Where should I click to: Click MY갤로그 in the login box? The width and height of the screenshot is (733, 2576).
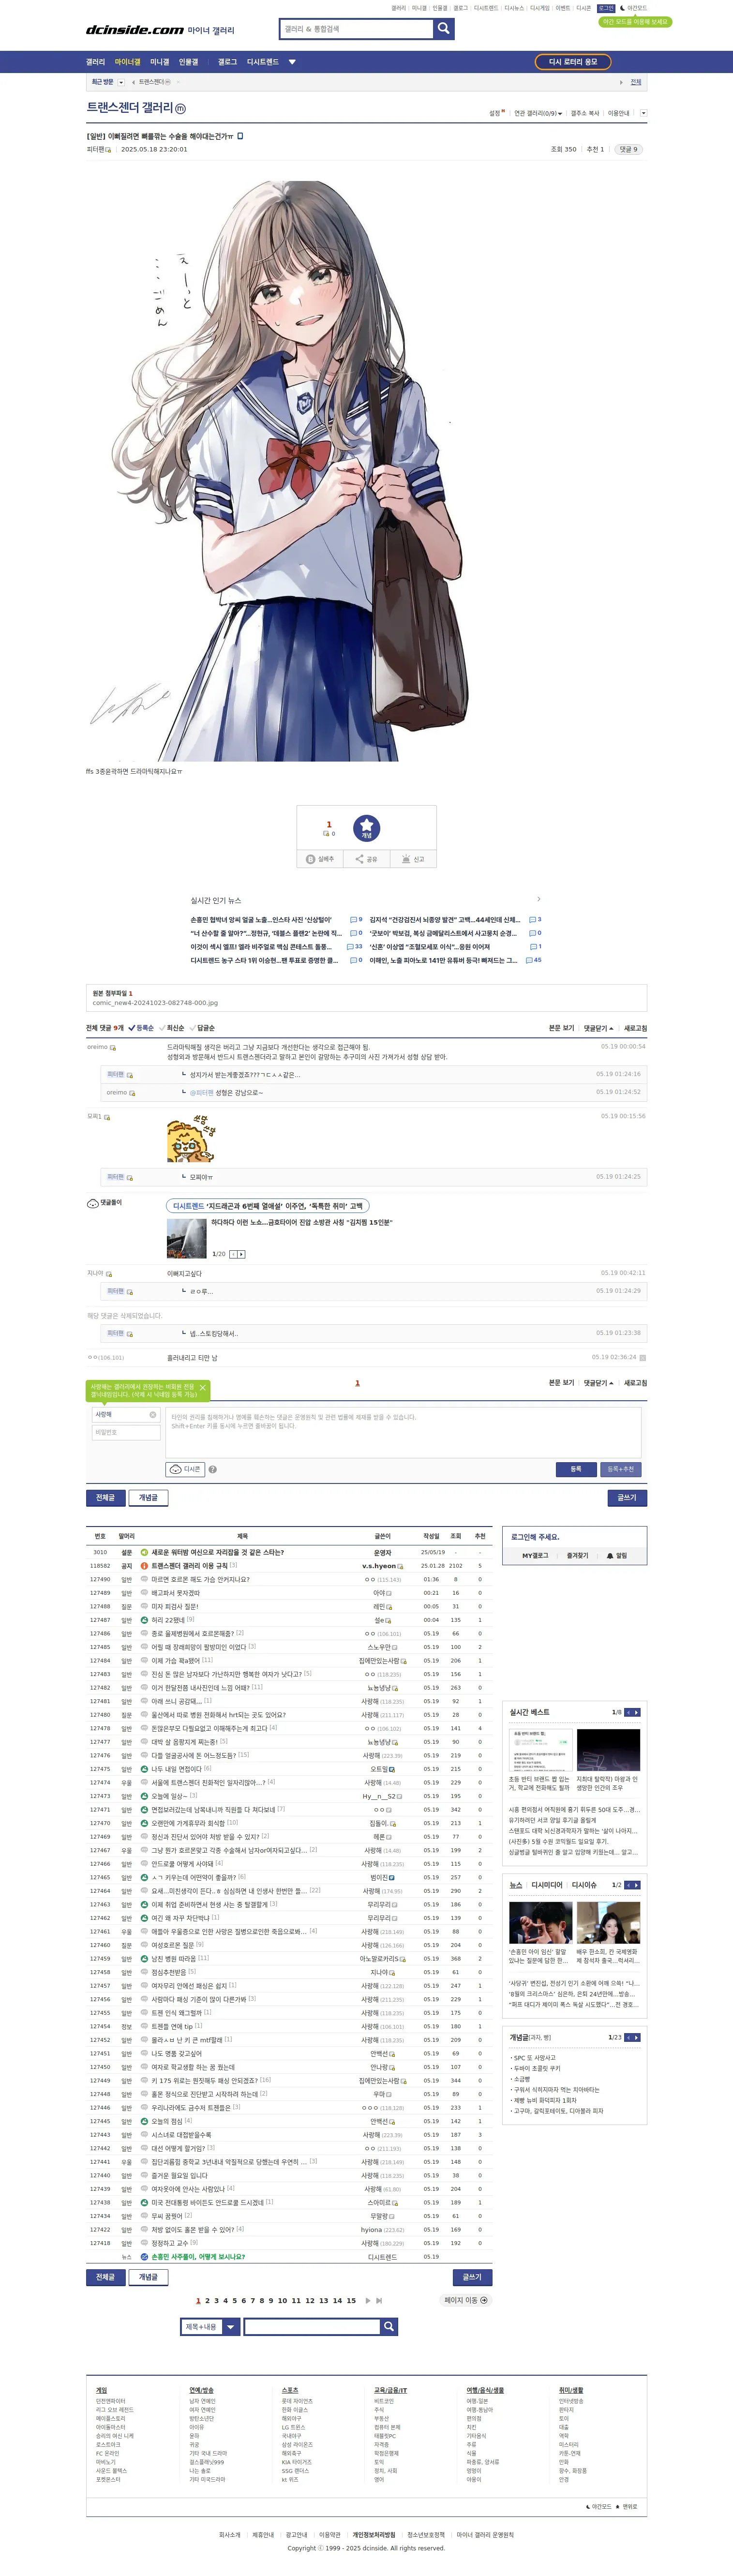(x=535, y=1556)
